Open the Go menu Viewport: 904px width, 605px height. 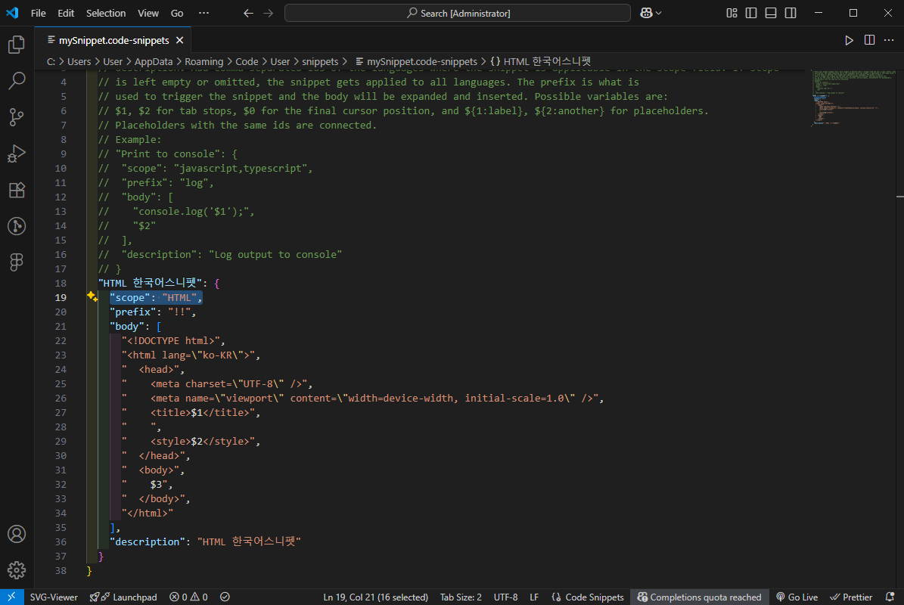[x=177, y=13]
